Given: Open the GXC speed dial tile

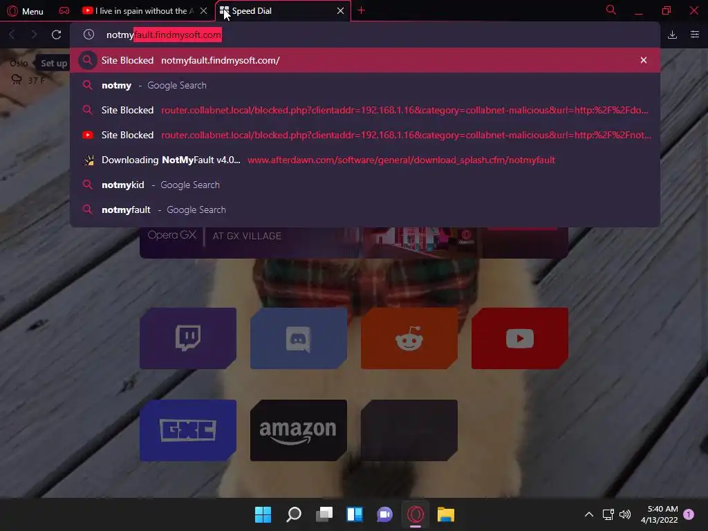Looking at the screenshot, I should coord(188,430).
